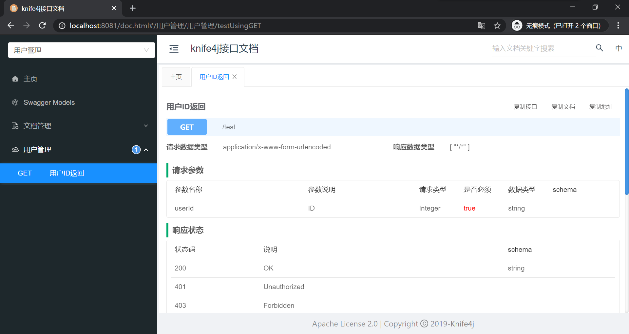Image resolution: width=629 pixels, height=334 pixels.
Task: Open the 用户管理 group selector dropdown
Action: (146, 50)
